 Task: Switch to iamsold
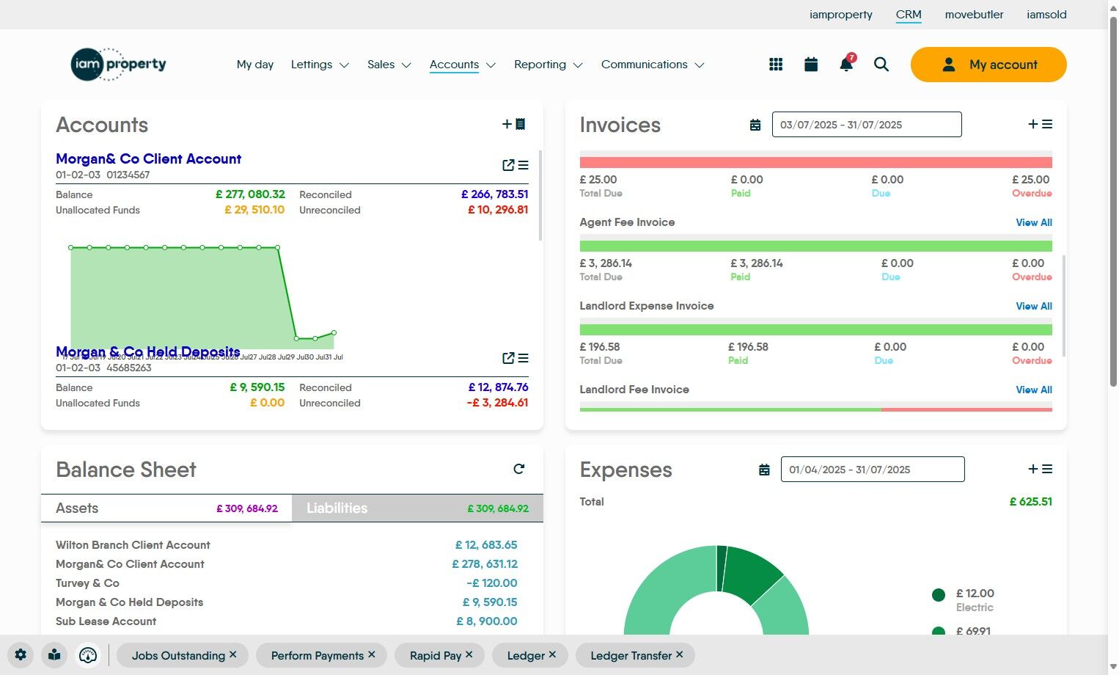coord(1047,15)
